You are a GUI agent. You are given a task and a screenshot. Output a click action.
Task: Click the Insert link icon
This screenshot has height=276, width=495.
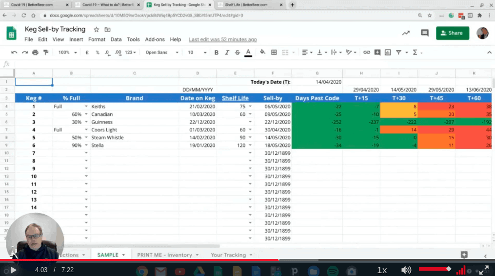click(367, 52)
